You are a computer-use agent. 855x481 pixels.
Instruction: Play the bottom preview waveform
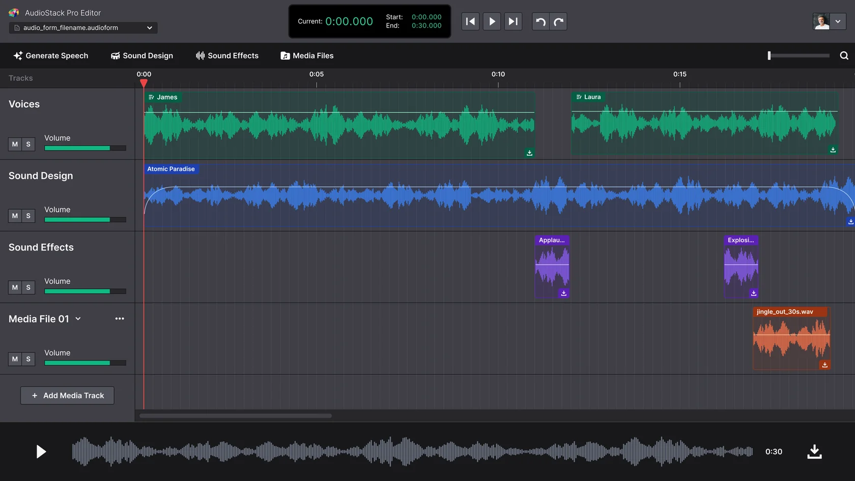coord(41,451)
